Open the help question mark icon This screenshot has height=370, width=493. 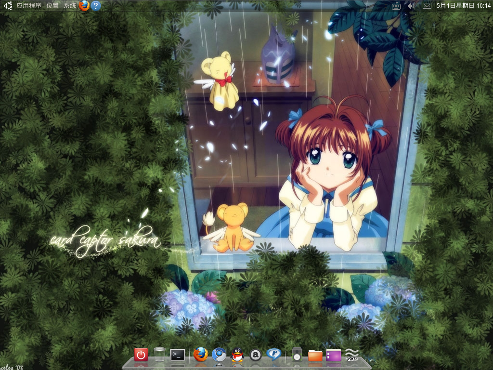coord(96,6)
